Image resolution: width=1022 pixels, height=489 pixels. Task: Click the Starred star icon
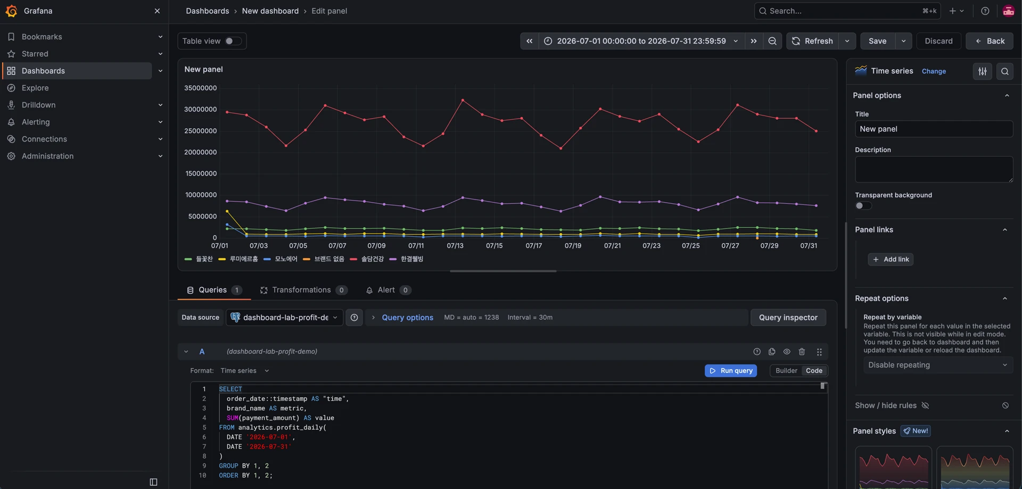click(11, 54)
